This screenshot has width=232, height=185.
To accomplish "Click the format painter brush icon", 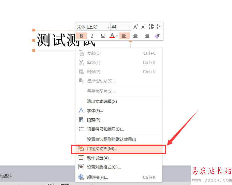I will click(157, 36).
